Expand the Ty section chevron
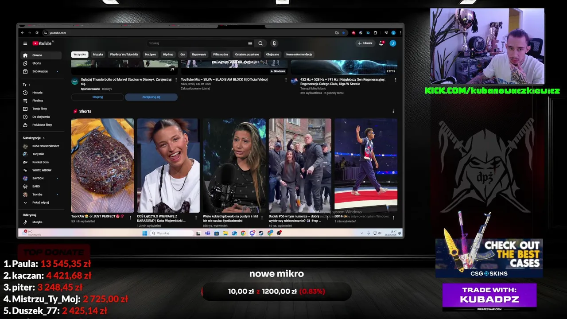 [29, 85]
